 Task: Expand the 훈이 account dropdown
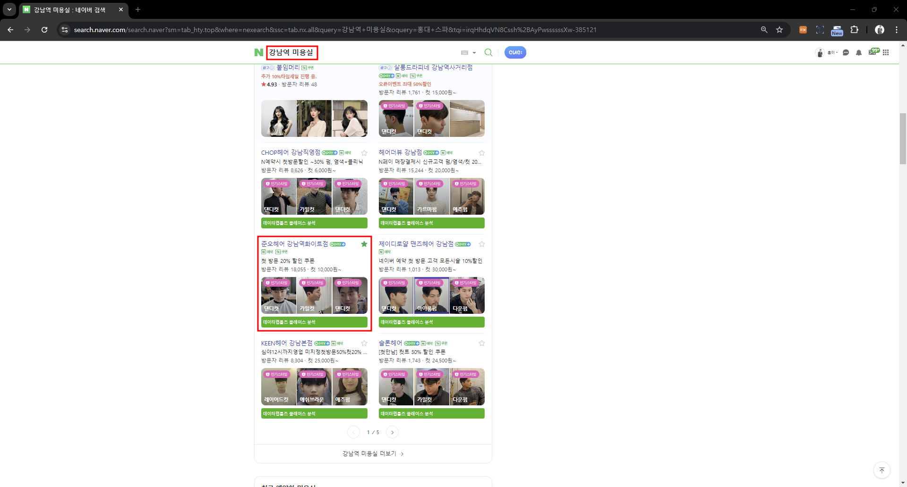[832, 52]
